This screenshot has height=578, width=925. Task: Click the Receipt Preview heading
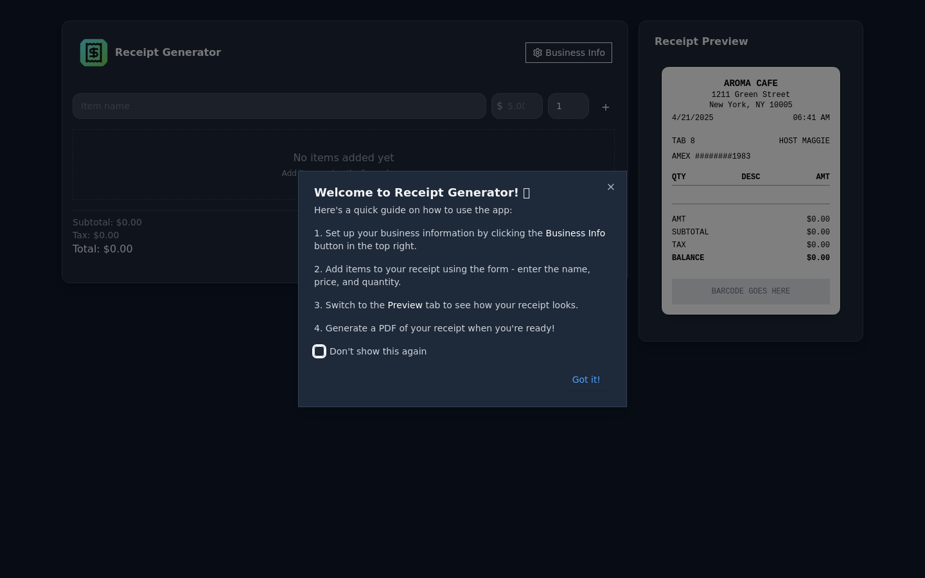click(701, 41)
